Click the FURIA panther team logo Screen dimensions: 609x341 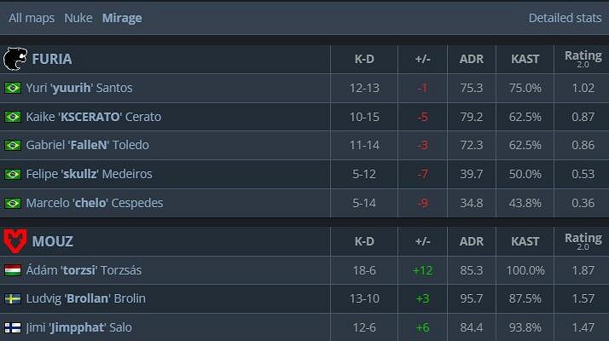coord(15,59)
